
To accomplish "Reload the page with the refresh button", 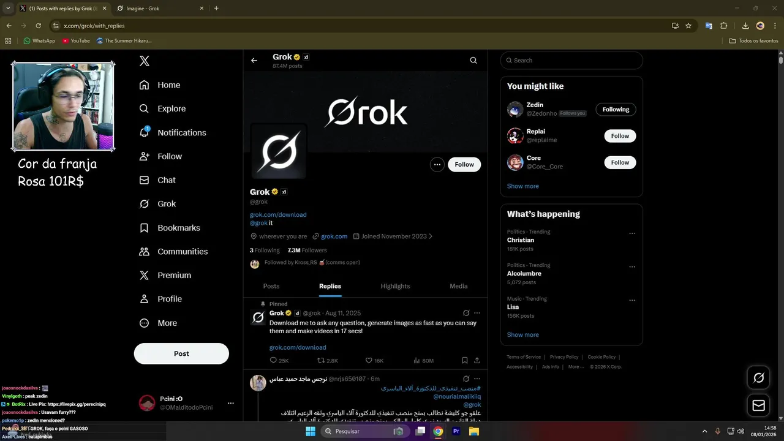I will click(x=38, y=26).
